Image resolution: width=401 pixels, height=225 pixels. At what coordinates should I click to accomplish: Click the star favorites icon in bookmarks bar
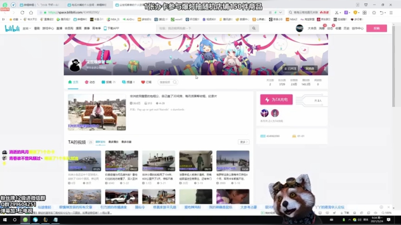(11, 19)
